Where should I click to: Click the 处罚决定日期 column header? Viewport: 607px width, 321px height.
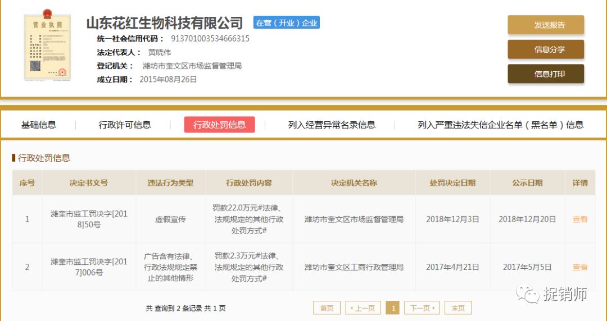452,183
